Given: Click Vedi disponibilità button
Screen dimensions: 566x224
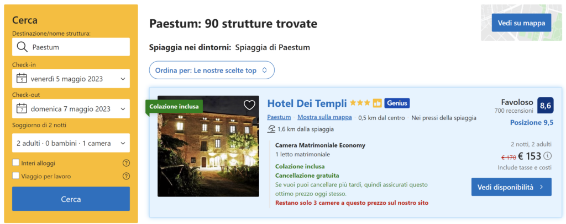Looking at the screenshot, I should point(511,187).
